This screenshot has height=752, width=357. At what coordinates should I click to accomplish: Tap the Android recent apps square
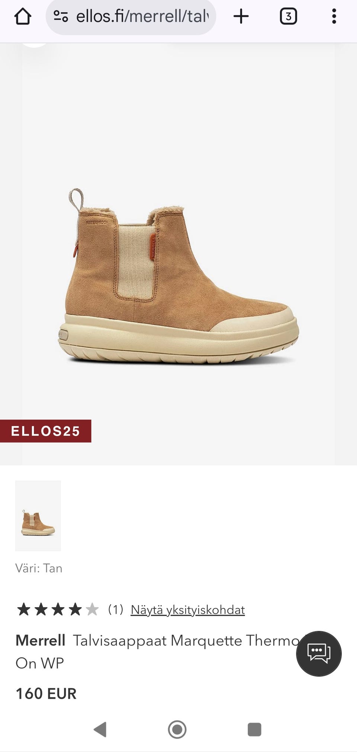tap(254, 729)
